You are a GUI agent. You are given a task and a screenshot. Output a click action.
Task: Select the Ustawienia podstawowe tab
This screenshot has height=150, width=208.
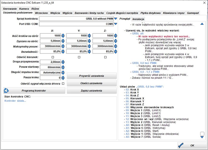(x=18, y=13)
